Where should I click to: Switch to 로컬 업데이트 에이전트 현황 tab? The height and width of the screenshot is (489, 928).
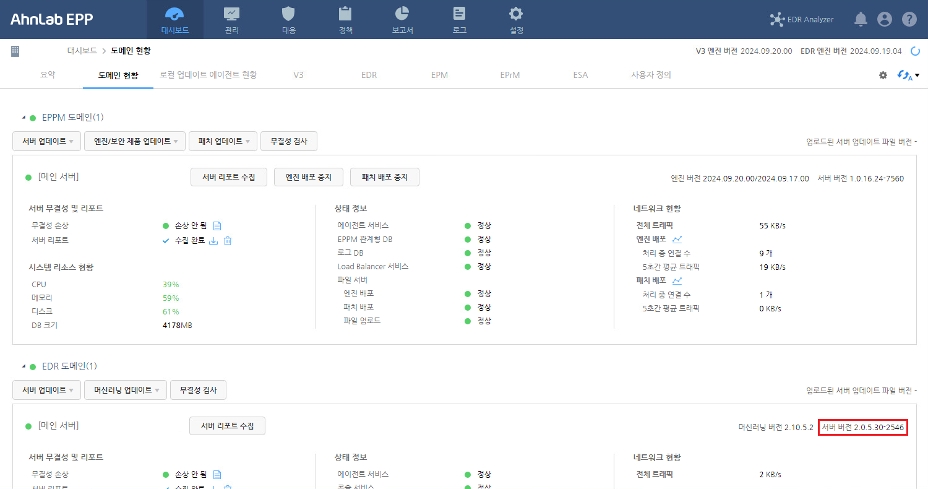pos(208,75)
